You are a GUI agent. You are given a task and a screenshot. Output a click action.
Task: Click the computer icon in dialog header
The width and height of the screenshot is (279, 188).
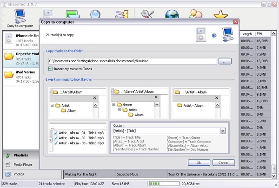point(227,34)
